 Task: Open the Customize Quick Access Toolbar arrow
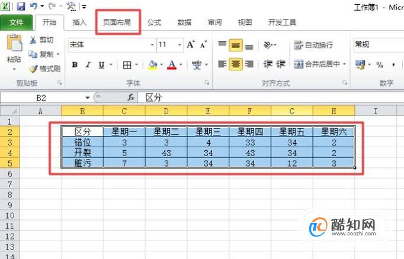click(x=84, y=7)
